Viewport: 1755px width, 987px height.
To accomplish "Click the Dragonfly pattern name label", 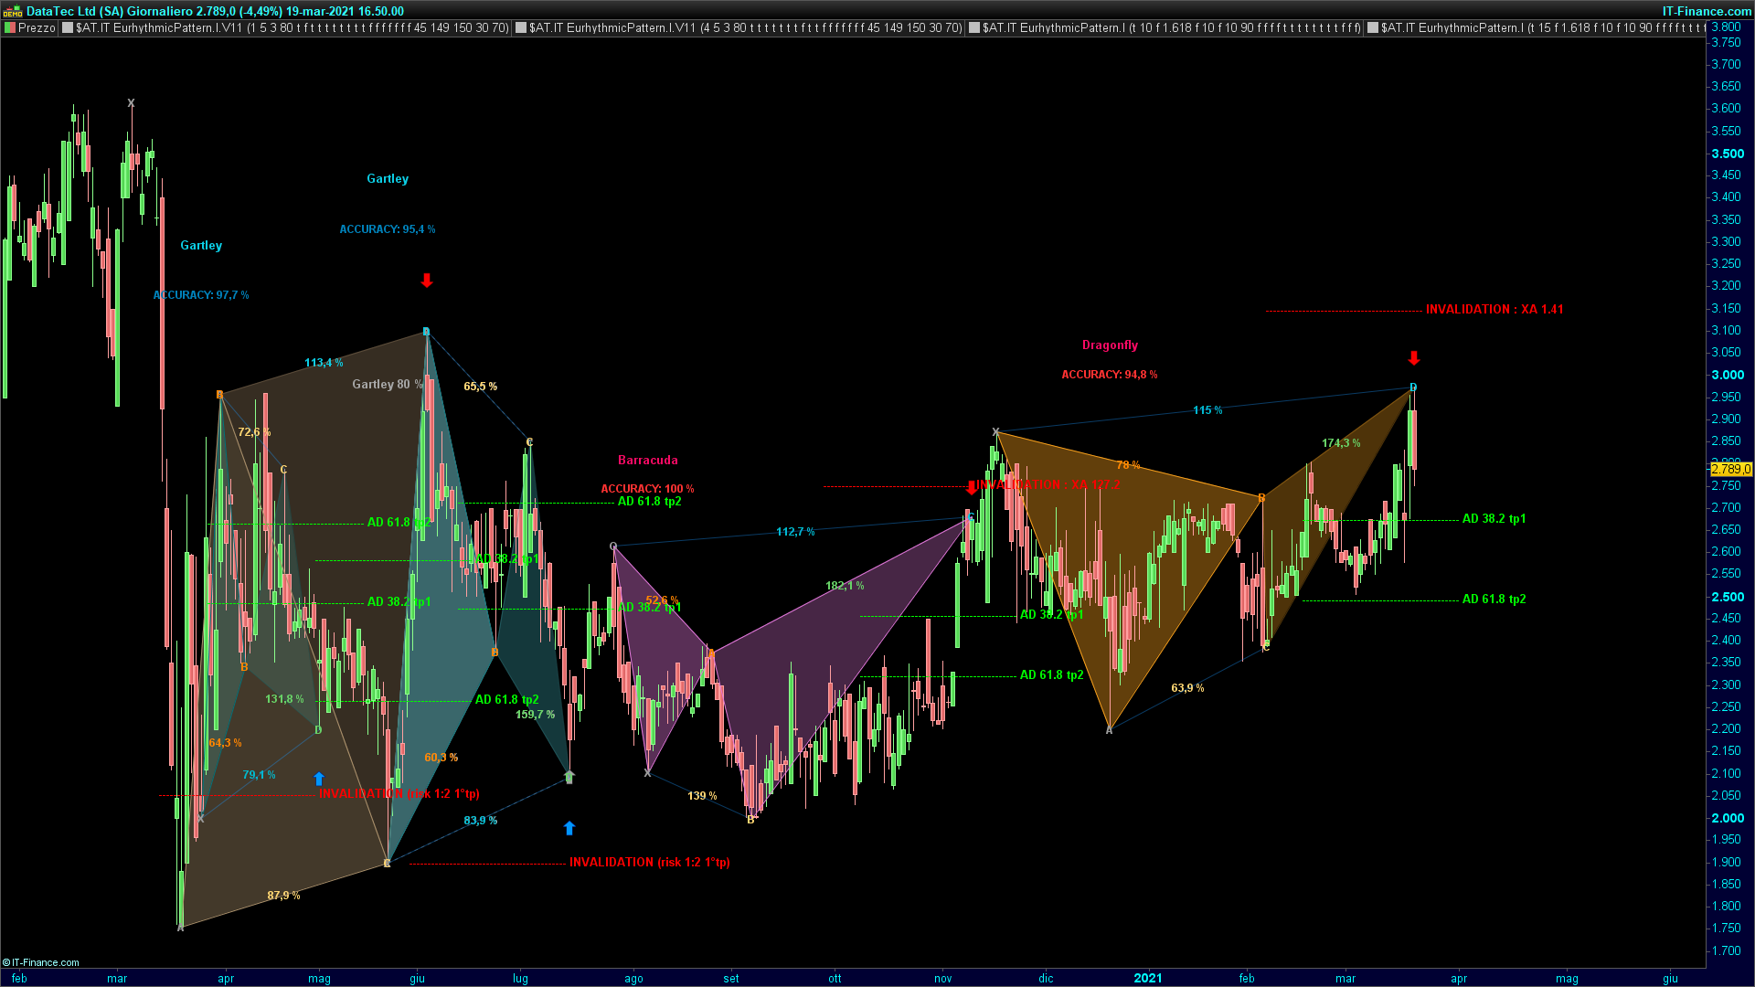I will (x=1110, y=345).
